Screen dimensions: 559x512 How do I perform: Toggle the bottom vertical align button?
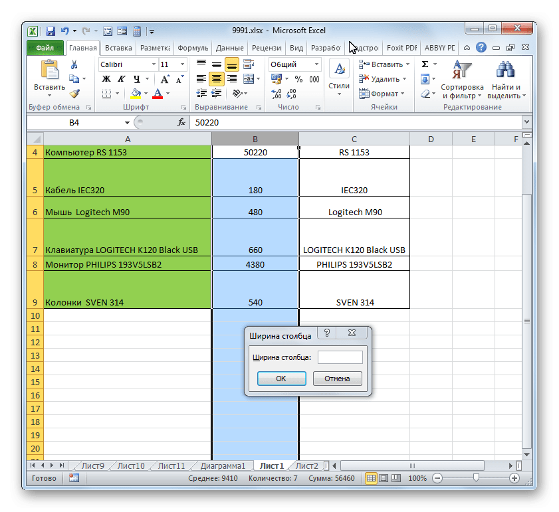(x=232, y=64)
